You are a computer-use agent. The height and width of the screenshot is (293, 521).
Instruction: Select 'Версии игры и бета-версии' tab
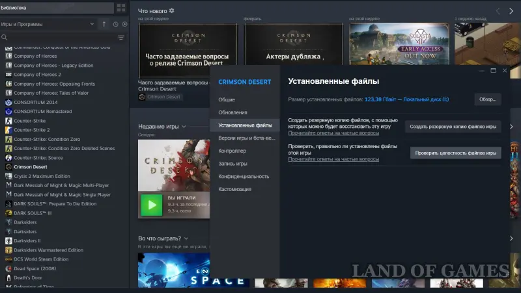[x=246, y=138]
